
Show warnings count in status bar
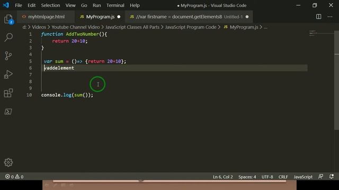pyautogui.click(x=19, y=177)
